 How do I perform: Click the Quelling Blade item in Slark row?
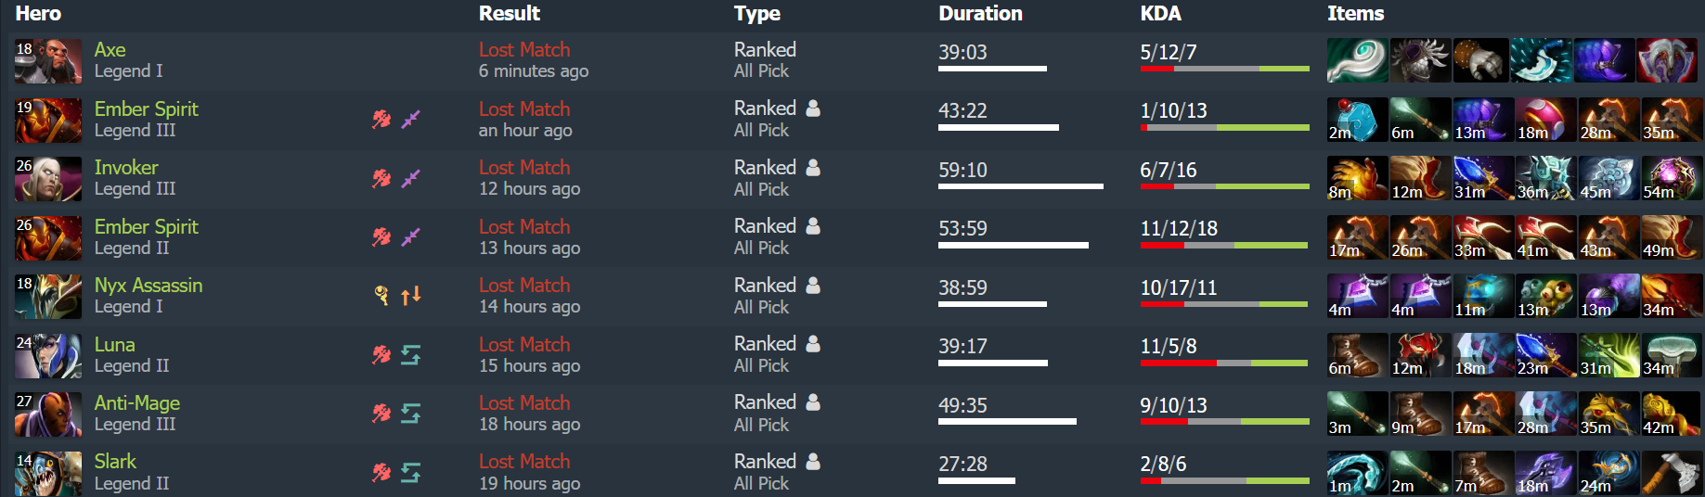pos(1672,473)
